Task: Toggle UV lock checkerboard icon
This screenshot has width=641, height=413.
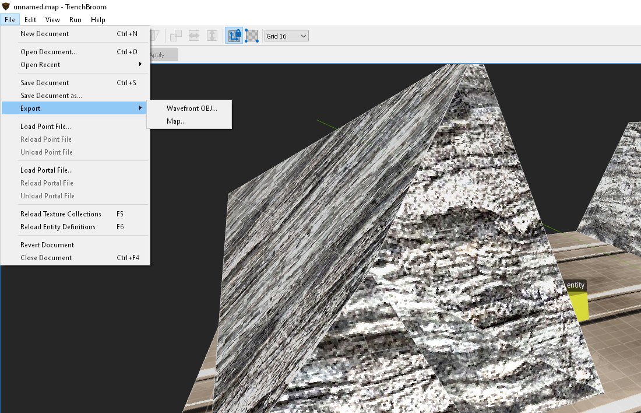Action: coord(252,36)
